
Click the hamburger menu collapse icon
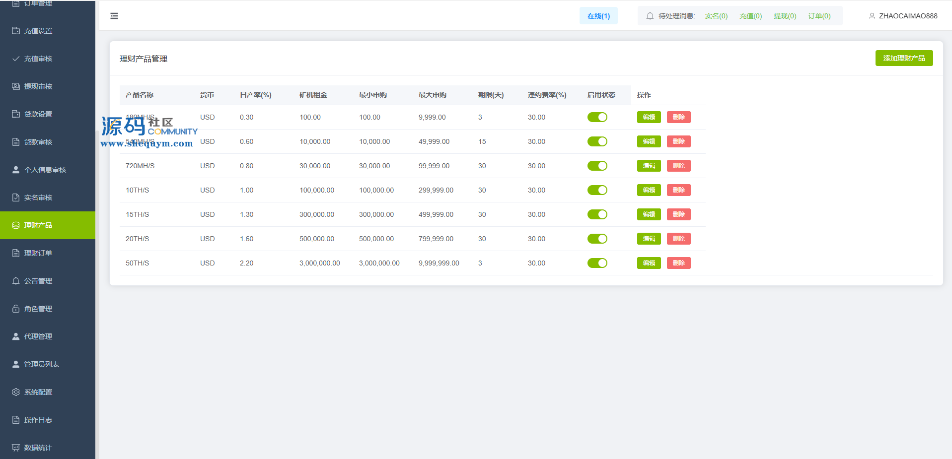(114, 16)
